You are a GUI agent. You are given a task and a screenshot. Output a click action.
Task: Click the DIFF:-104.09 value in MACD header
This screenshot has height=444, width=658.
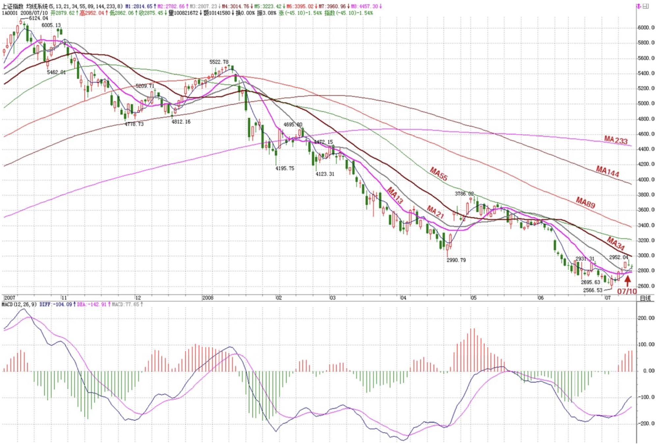[x=55, y=304]
